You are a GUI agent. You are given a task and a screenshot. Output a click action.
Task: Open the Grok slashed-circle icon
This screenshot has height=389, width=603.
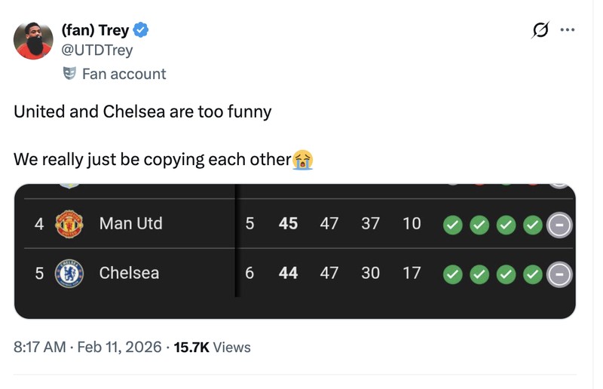click(540, 30)
